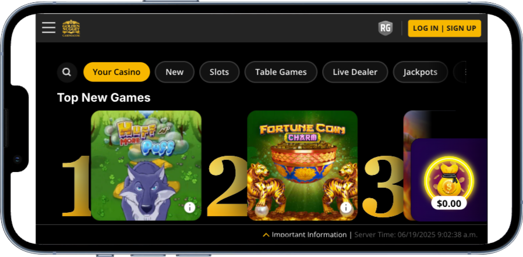
Task: Click the LOG IN | SIGN UP button
Action: (444, 28)
